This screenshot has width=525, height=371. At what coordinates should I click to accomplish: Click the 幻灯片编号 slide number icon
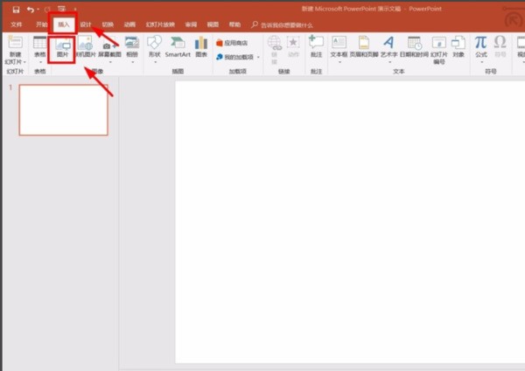point(438,48)
